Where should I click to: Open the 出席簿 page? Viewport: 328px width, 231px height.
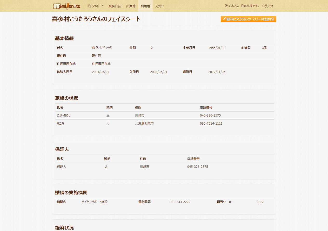coord(131,6)
